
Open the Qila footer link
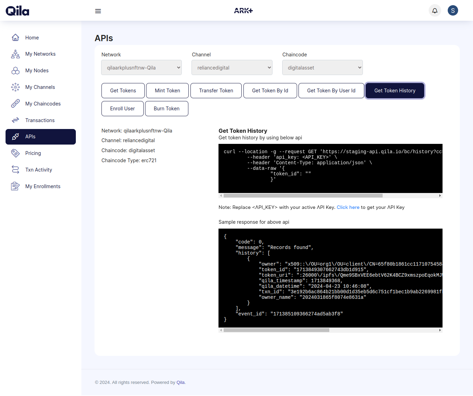point(180,383)
